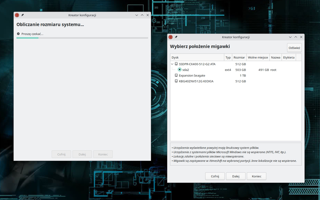
Task: Click Cofnij in the right window
Action: pos(215,176)
